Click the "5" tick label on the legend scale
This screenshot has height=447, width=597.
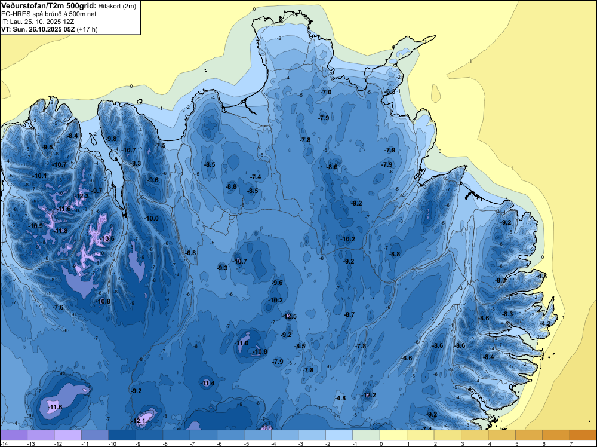tap(516, 444)
